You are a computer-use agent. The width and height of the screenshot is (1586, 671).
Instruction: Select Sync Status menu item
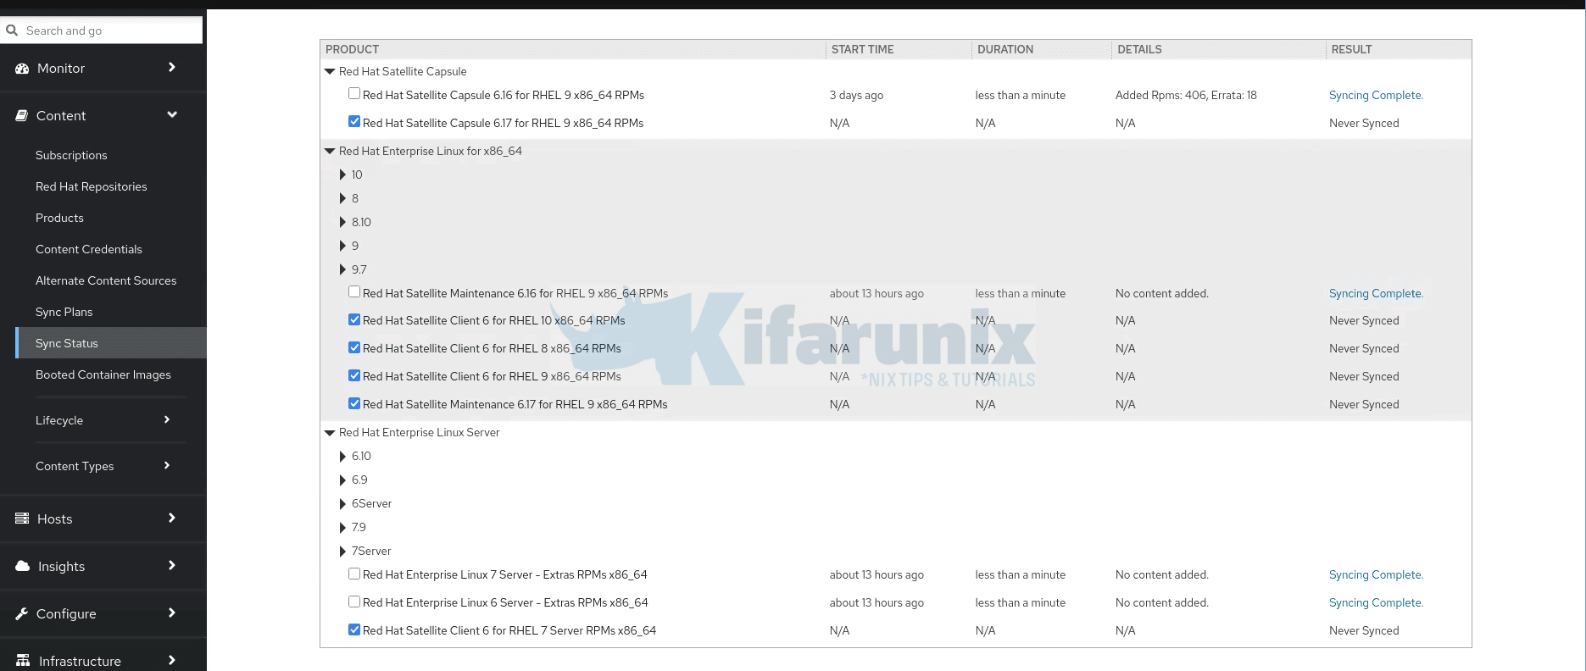[x=111, y=343]
